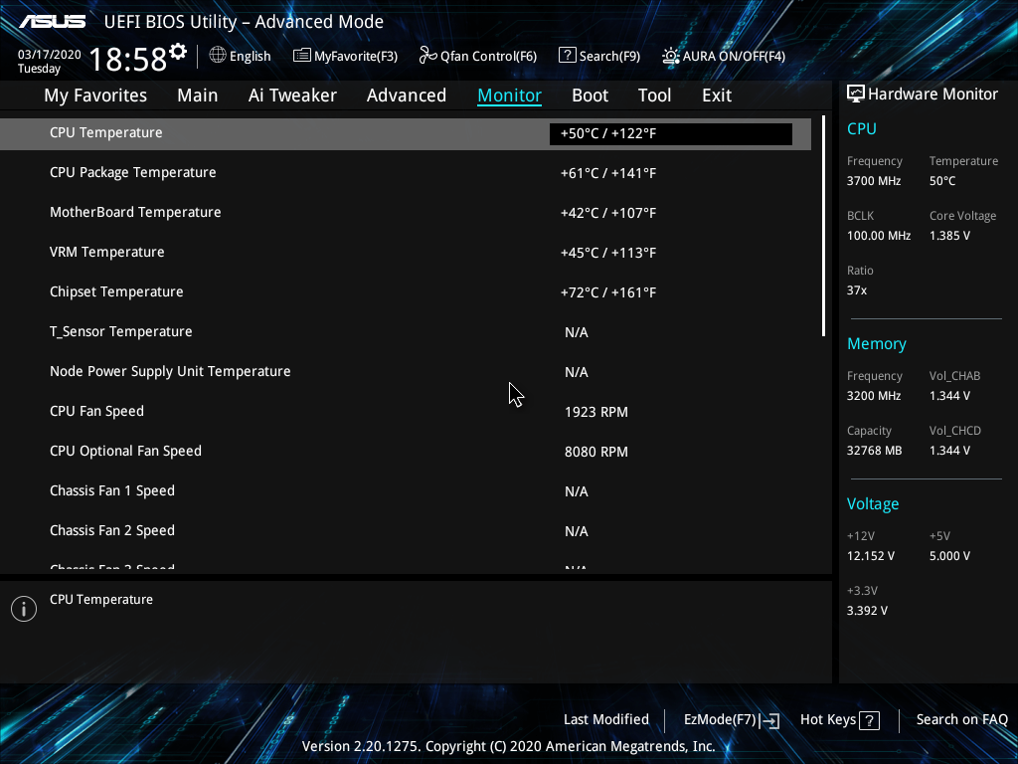Viewport: 1018px width, 764px height.
Task: Select the Monitor tab
Action: click(510, 95)
